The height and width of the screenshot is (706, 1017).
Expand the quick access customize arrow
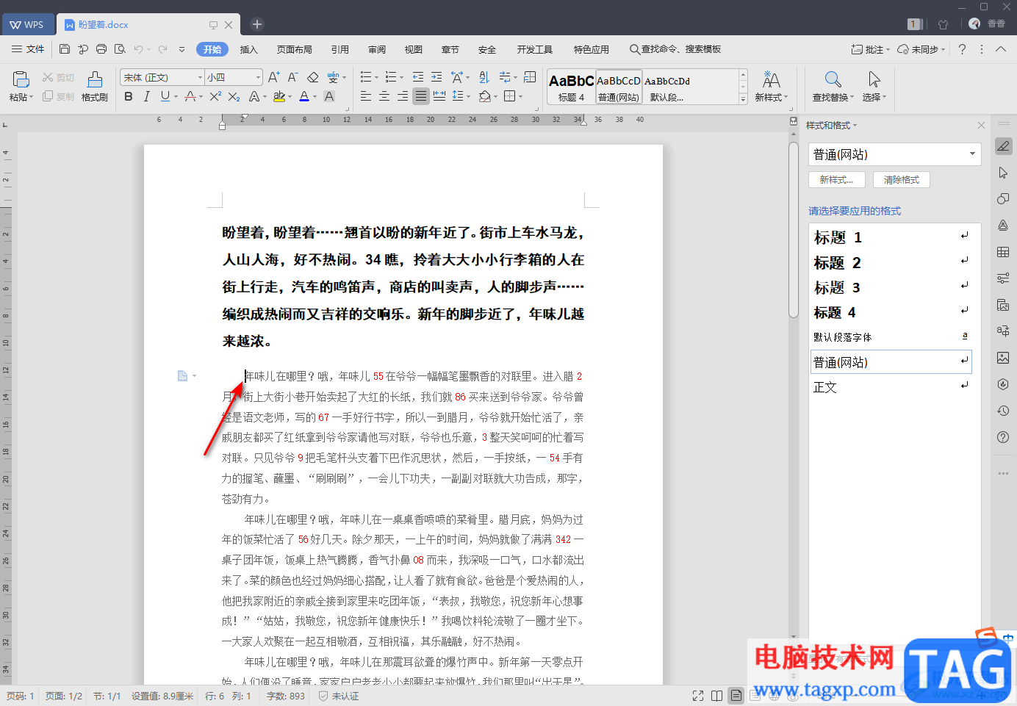pos(182,49)
